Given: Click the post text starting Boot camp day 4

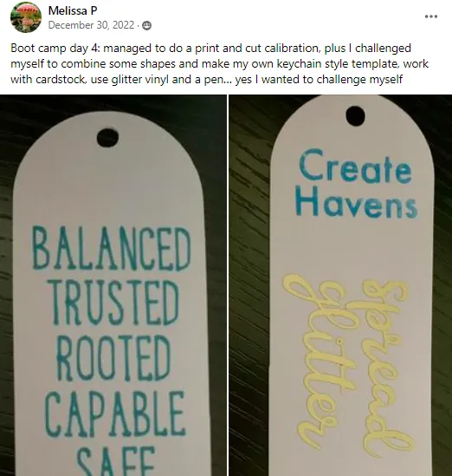Looking at the screenshot, I should tap(219, 64).
